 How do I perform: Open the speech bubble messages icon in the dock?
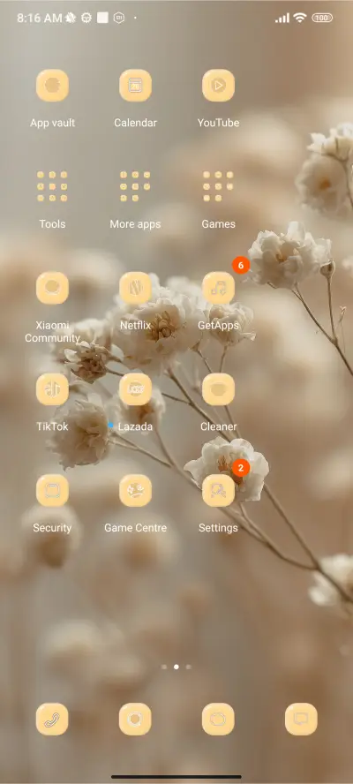tap(301, 719)
